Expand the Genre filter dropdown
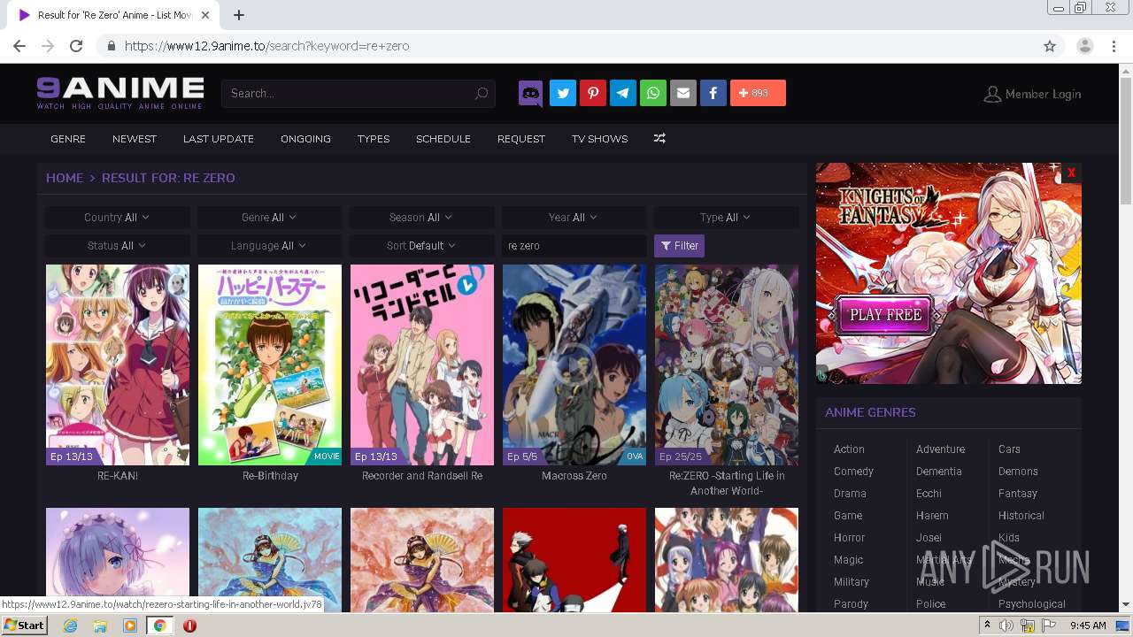 269,218
